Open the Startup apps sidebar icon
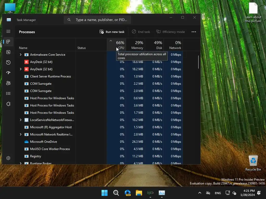 [8, 73]
